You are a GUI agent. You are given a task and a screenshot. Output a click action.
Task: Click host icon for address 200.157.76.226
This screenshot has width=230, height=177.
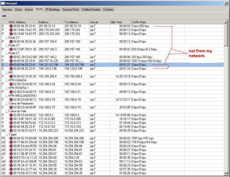coord(11,61)
